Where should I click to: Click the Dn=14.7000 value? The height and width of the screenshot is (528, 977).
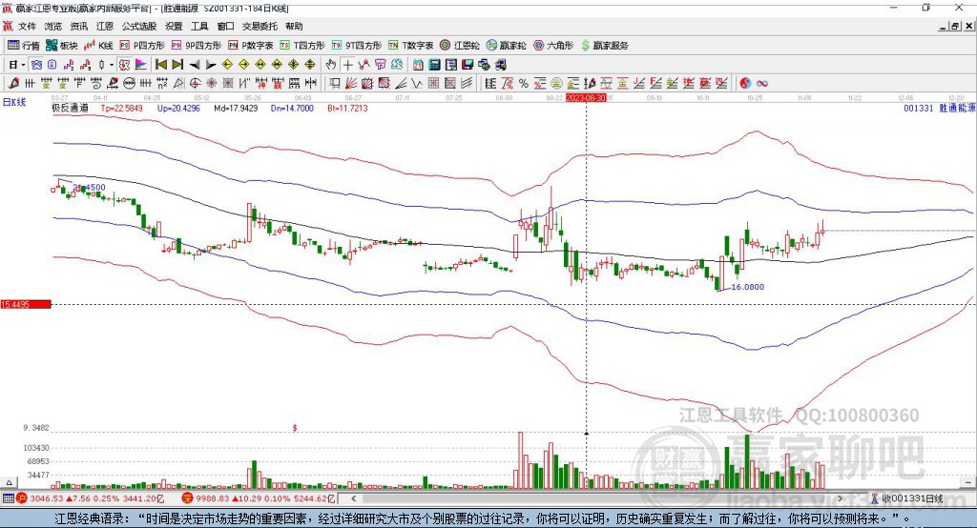(x=292, y=108)
